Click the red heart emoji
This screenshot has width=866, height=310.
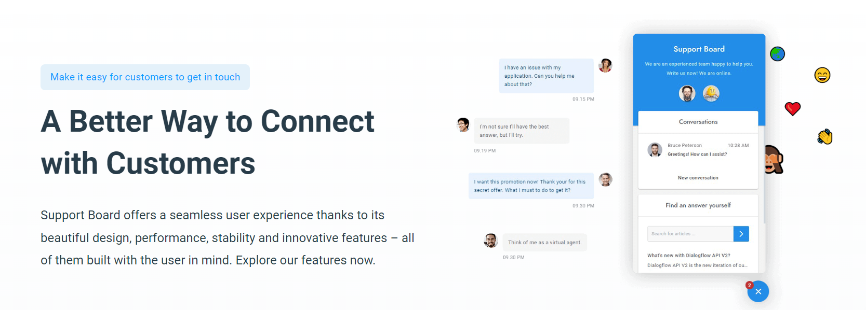pos(792,108)
